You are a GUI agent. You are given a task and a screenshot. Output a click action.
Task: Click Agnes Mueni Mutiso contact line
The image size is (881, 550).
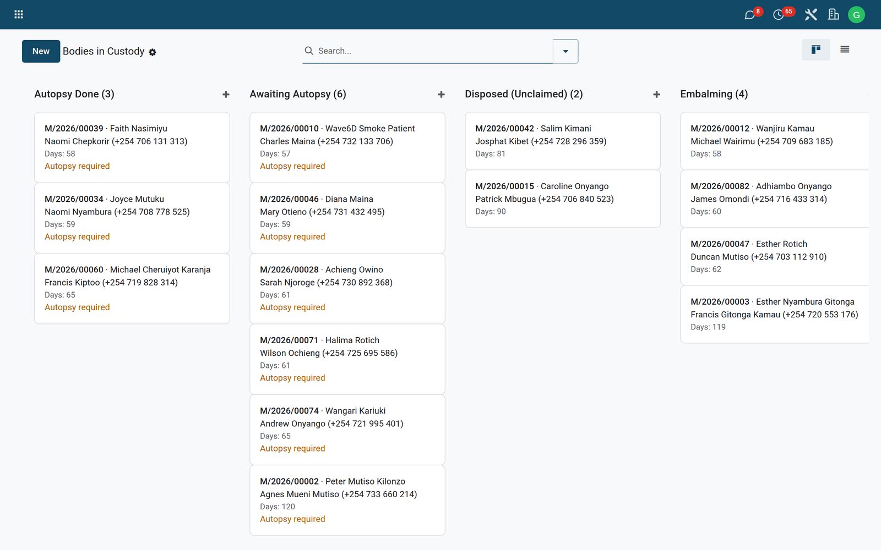(339, 494)
